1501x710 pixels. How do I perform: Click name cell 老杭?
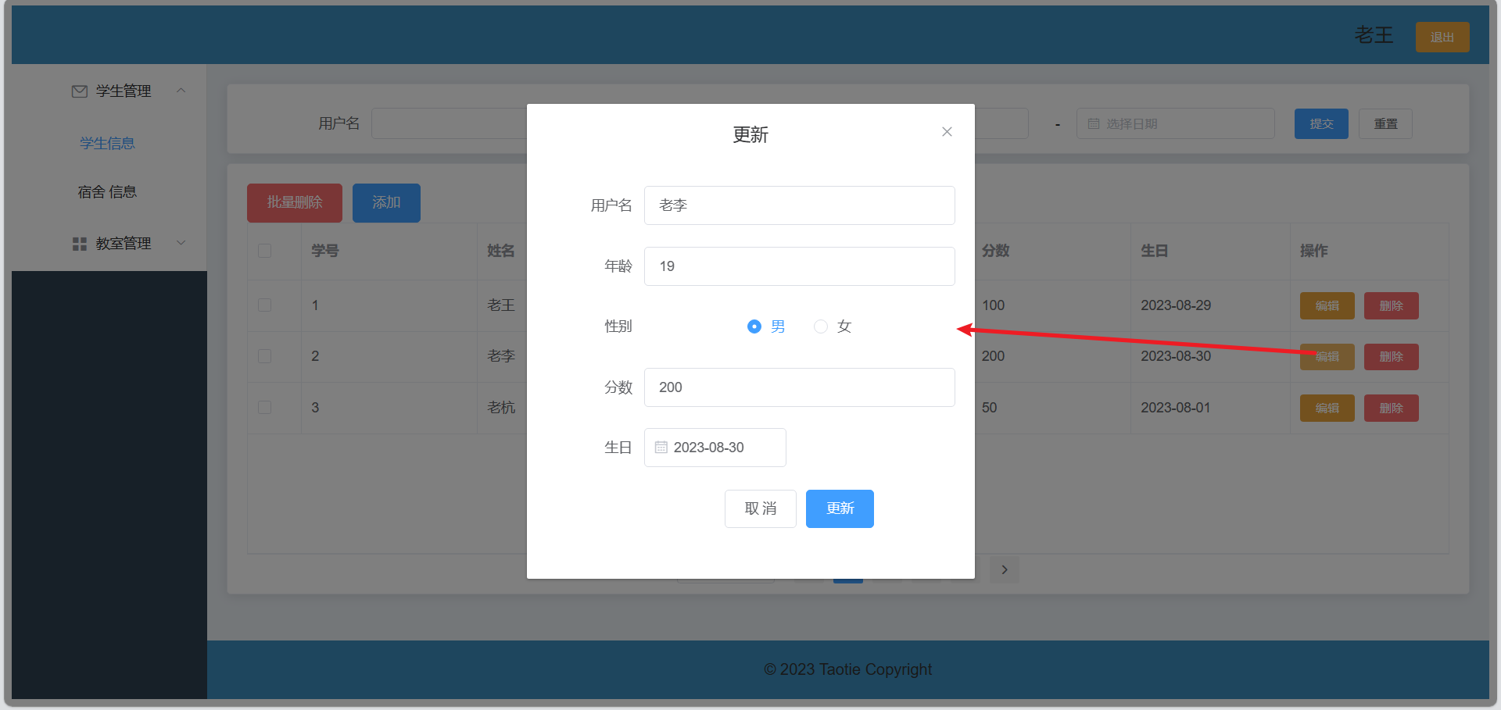click(501, 408)
